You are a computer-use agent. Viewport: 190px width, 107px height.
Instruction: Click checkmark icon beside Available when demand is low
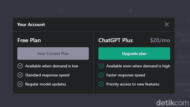click(20, 66)
